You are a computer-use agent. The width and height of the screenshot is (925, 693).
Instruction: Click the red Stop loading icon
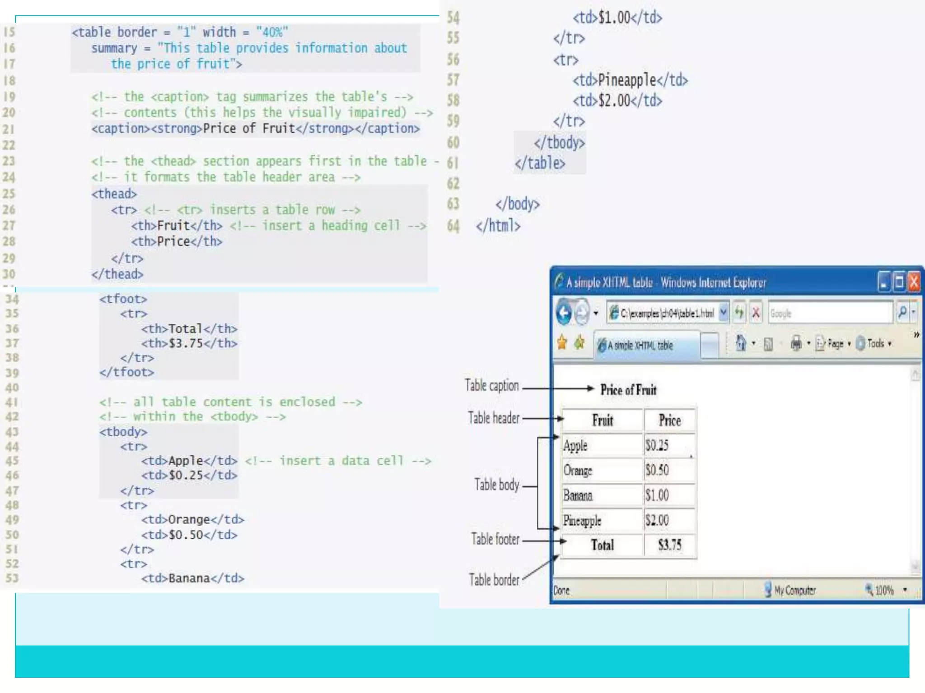[x=756, y=312]
